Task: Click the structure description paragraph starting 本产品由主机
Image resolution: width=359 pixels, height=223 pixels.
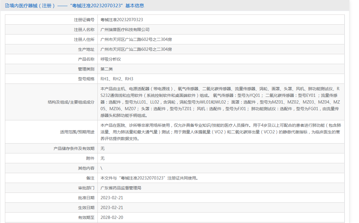Action: [221, 102]
